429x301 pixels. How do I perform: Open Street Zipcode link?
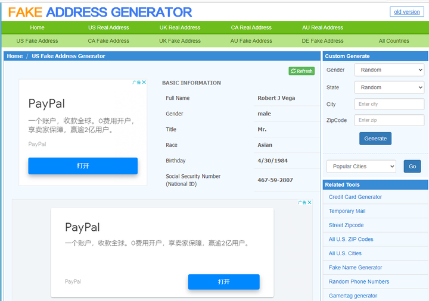tap(346, 225)
